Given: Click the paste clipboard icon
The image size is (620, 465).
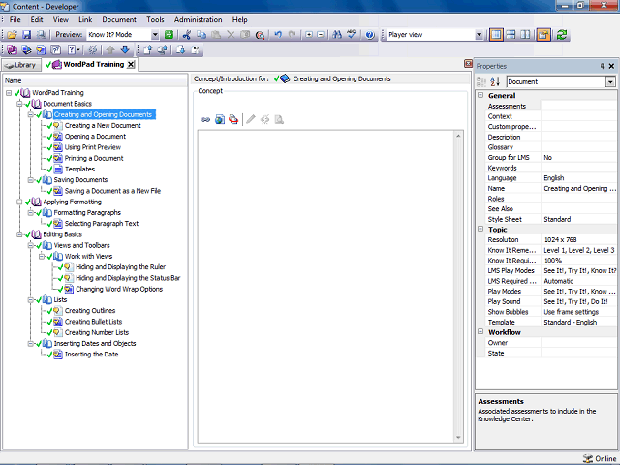Looking at the screenshot, I should click(216, 35).
